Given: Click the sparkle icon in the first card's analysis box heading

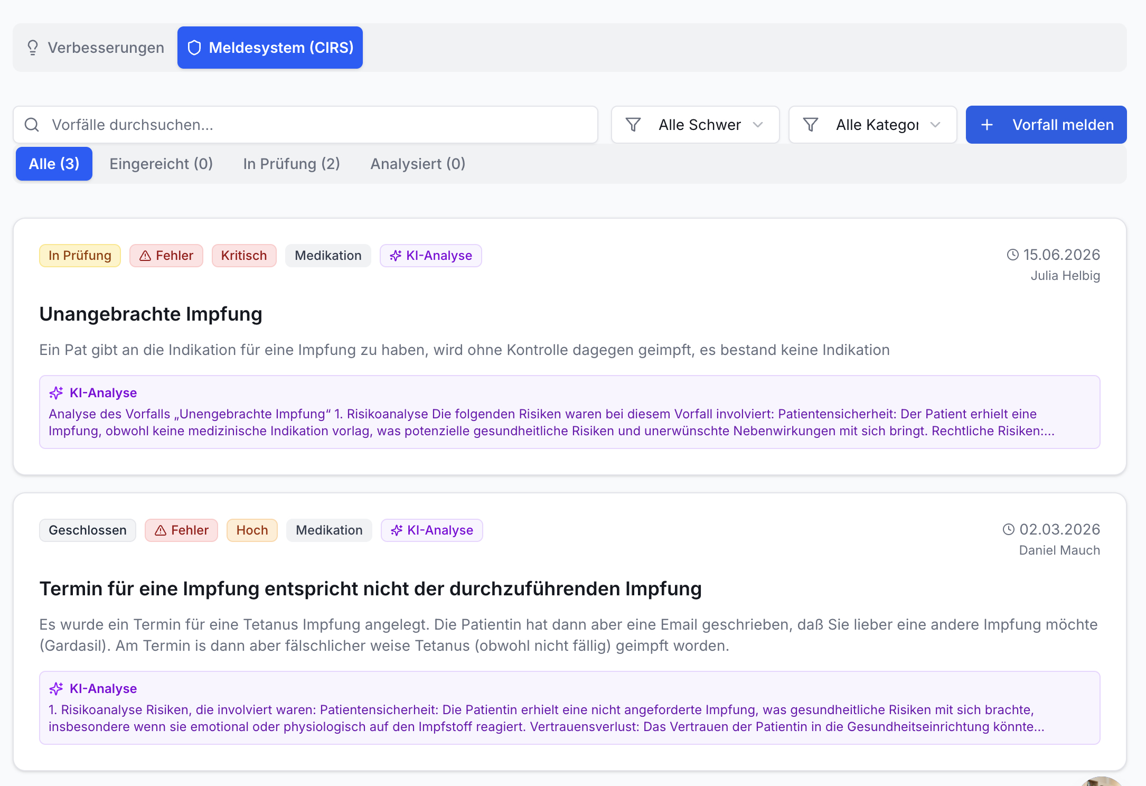Looking at the screenshot, I should tap(56, 393).
